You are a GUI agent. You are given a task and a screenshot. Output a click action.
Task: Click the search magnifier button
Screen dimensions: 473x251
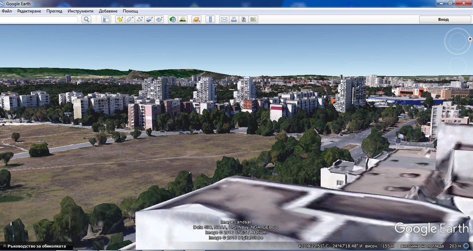[86, 20]
